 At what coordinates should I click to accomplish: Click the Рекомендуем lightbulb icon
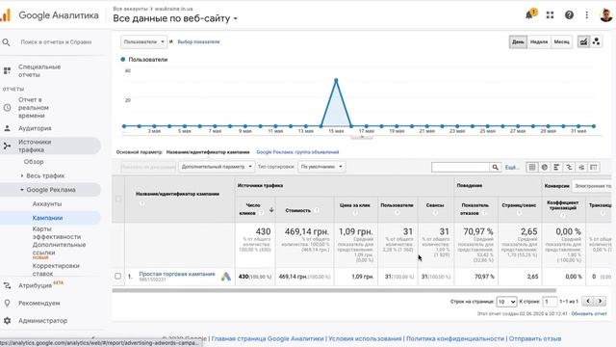[x=7, y=303]
